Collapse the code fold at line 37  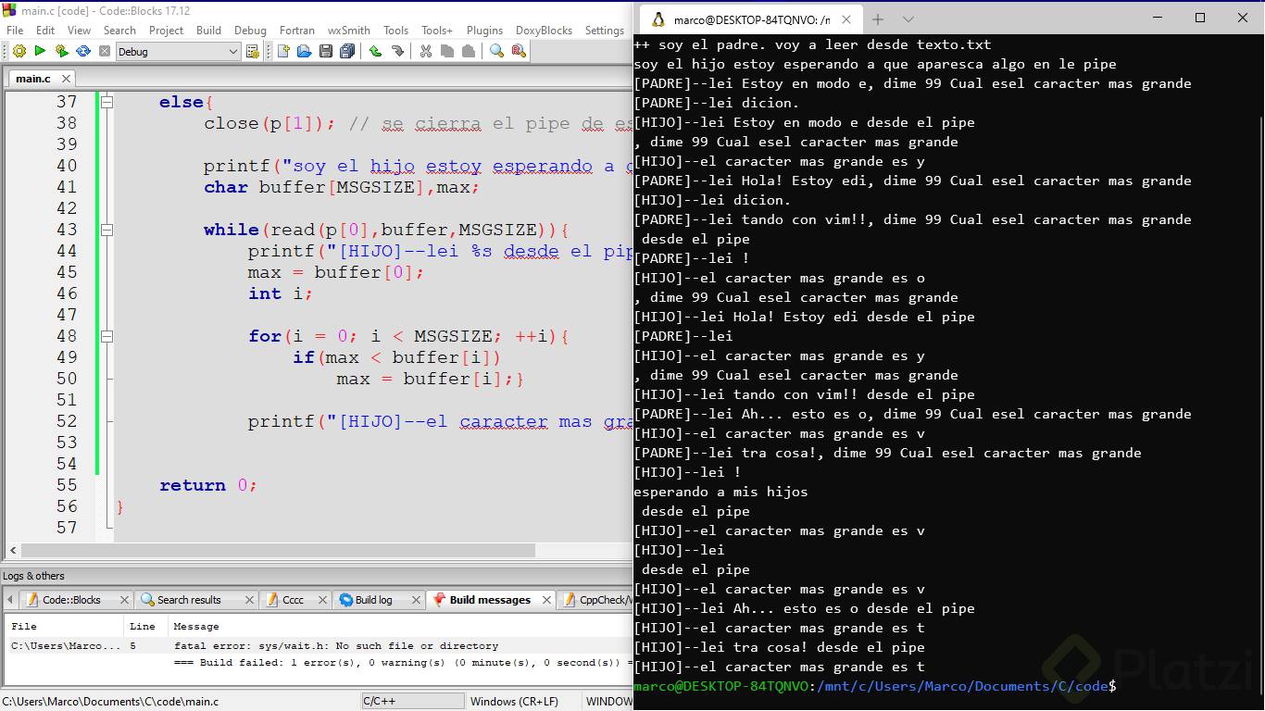tap(106, 102)
